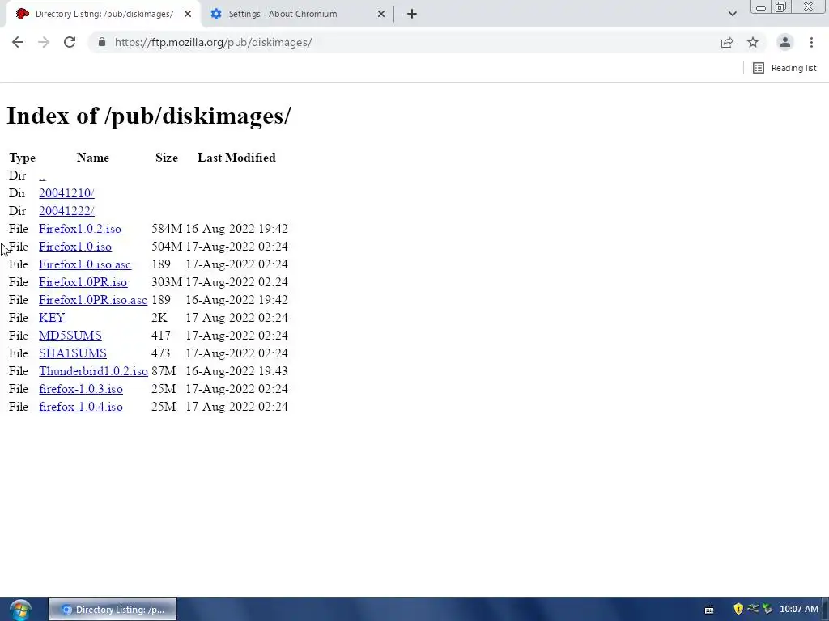Expand the tab search dropdown
Image resolution: width=829 pixels, height=621 pixels.
[x=732, y=14]
